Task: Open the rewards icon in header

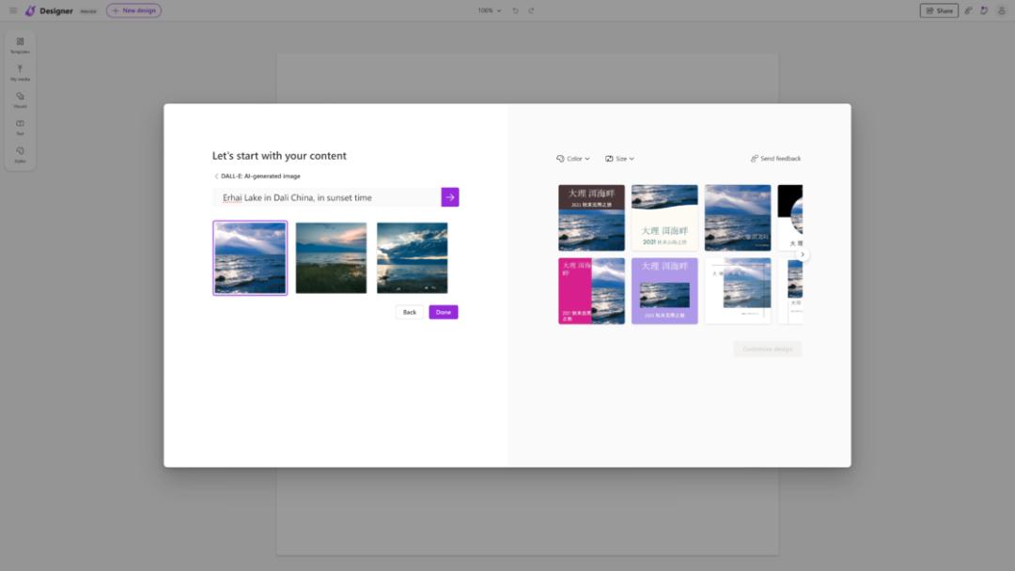Action: point(984,10)
